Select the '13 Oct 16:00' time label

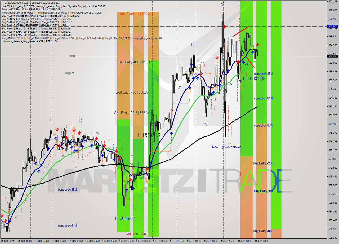coord(126,241)
